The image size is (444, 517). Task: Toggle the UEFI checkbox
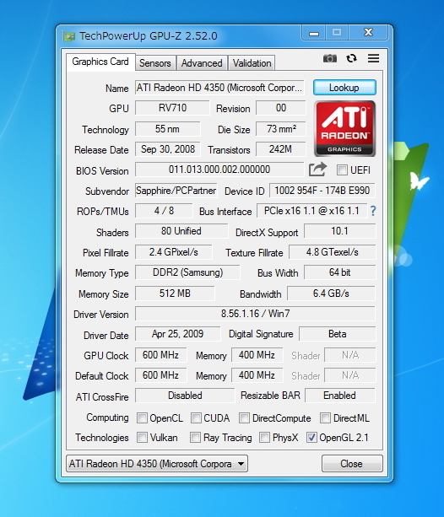342,170
